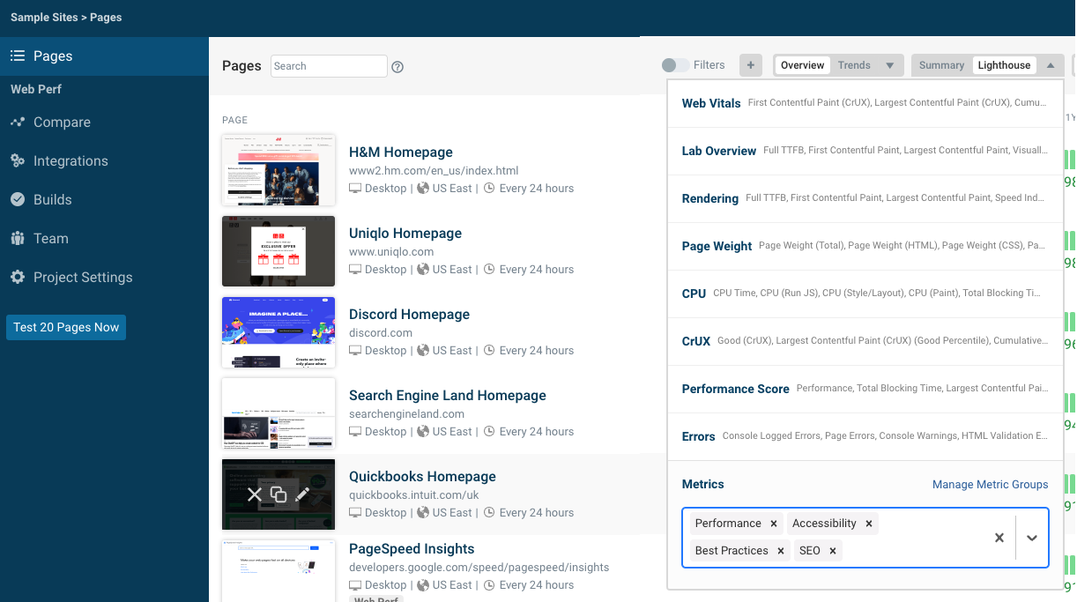This screenshot has height=602, width=1077.
Task: Click the Integrations gears icon
Action: 17,161
